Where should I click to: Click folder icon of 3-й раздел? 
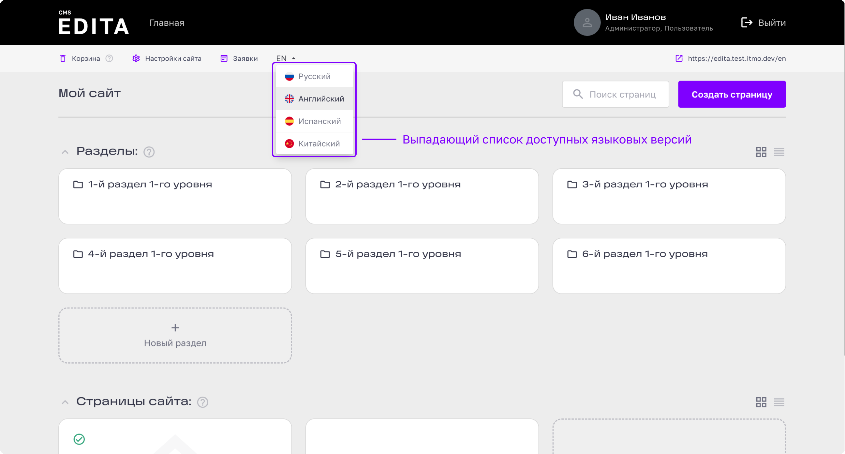click(572, 185)
